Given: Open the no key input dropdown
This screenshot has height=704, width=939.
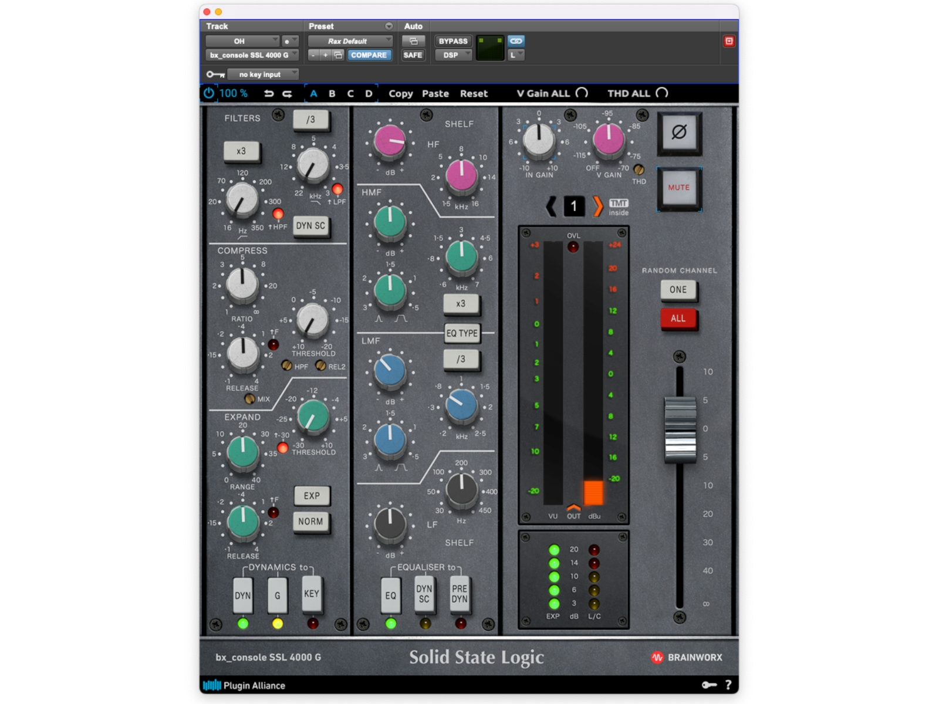Looking at the screenshot, I should click(263, 75).
